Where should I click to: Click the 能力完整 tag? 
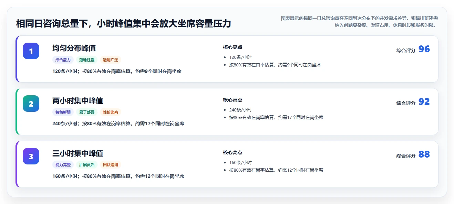coord(63,165)
